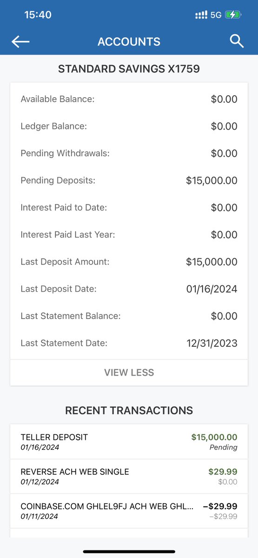The height and width of the screenshot is (558, 258).
Task: Tap the Pending status on teller deposit
Action: pos(223,447)
